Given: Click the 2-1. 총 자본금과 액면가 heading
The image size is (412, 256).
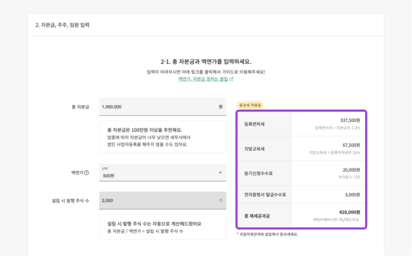Looking at the screenshot, I should (x=206, y=62).
